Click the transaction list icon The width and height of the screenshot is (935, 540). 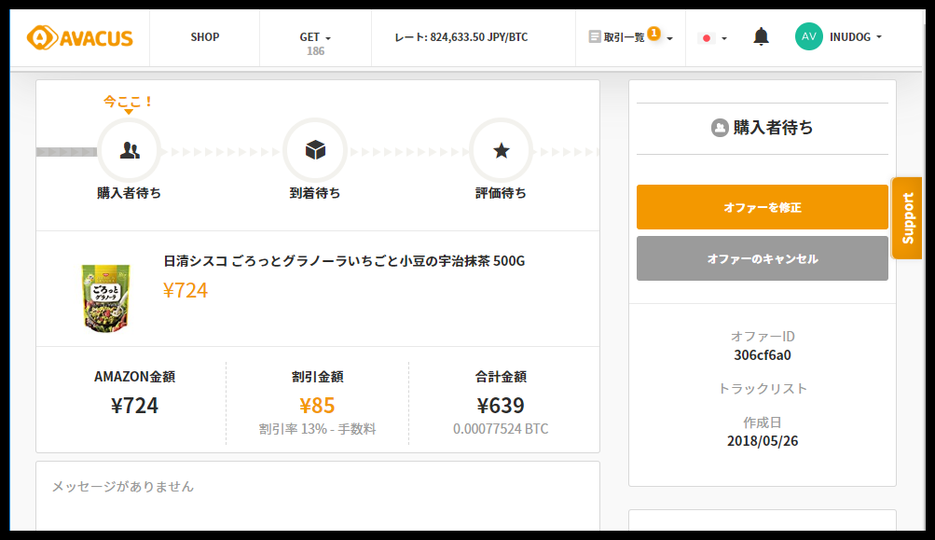595,37
